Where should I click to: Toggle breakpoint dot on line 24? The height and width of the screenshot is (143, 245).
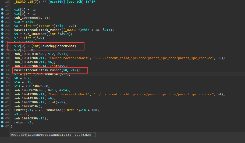coord(2,34)
